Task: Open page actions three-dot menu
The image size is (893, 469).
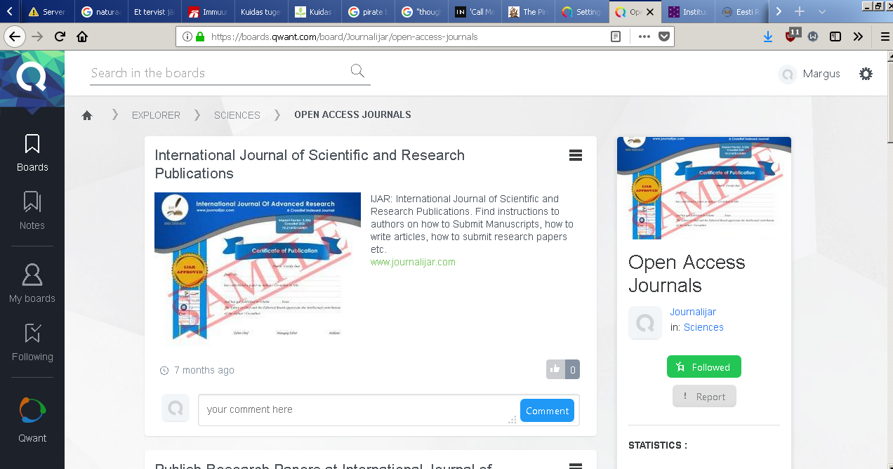Action: 644,37
